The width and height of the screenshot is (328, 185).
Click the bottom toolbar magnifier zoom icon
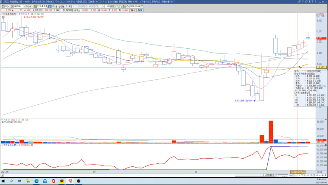[317, 175]
